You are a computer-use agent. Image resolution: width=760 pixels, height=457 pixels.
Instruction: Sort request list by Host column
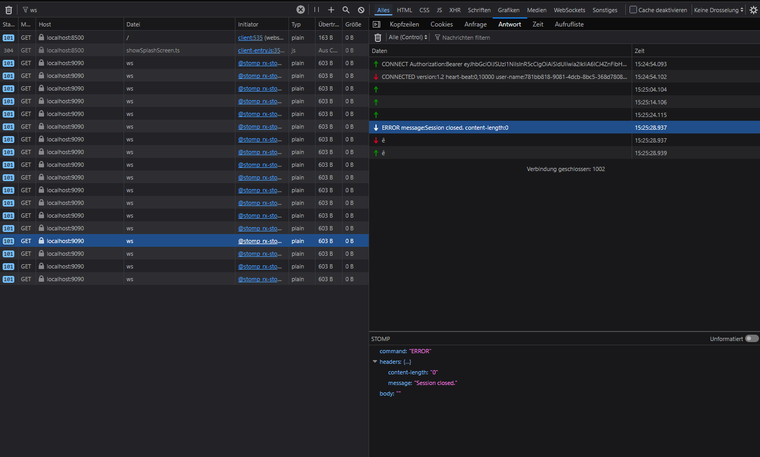click(80, 24)
